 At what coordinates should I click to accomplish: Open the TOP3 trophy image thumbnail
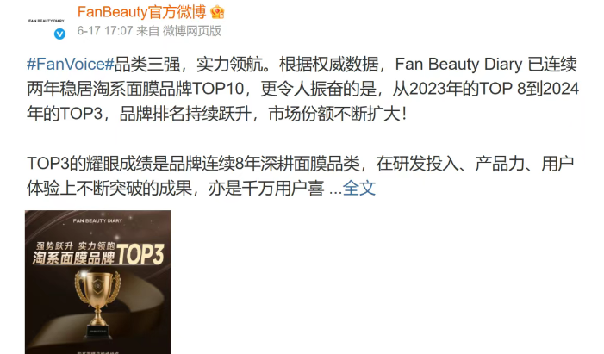coord(98,282)
